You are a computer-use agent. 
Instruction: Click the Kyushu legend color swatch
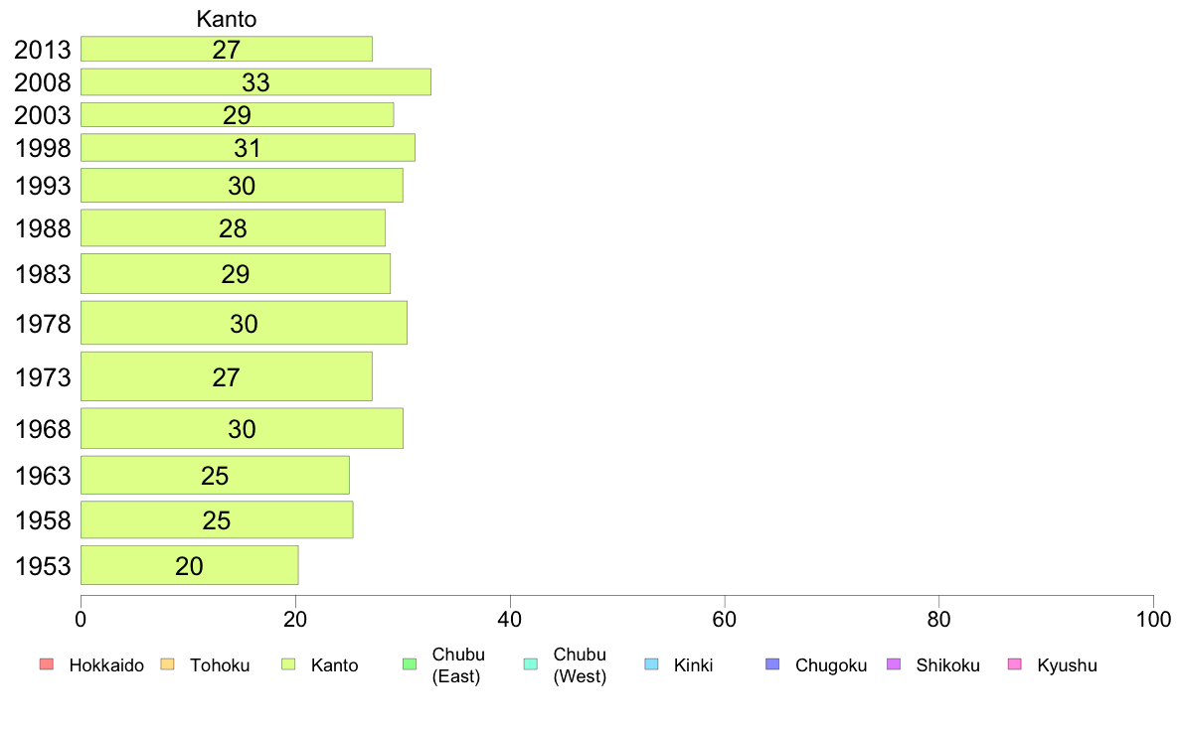point(1014,664)
